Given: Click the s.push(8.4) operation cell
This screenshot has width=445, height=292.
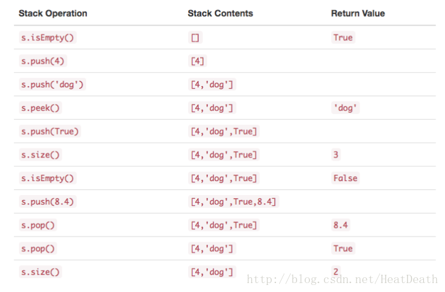Looking at the screenshot, I should pos(48,201).
